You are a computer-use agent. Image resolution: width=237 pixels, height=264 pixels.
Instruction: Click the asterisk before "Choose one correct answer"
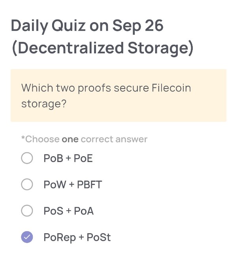[23, 138]
